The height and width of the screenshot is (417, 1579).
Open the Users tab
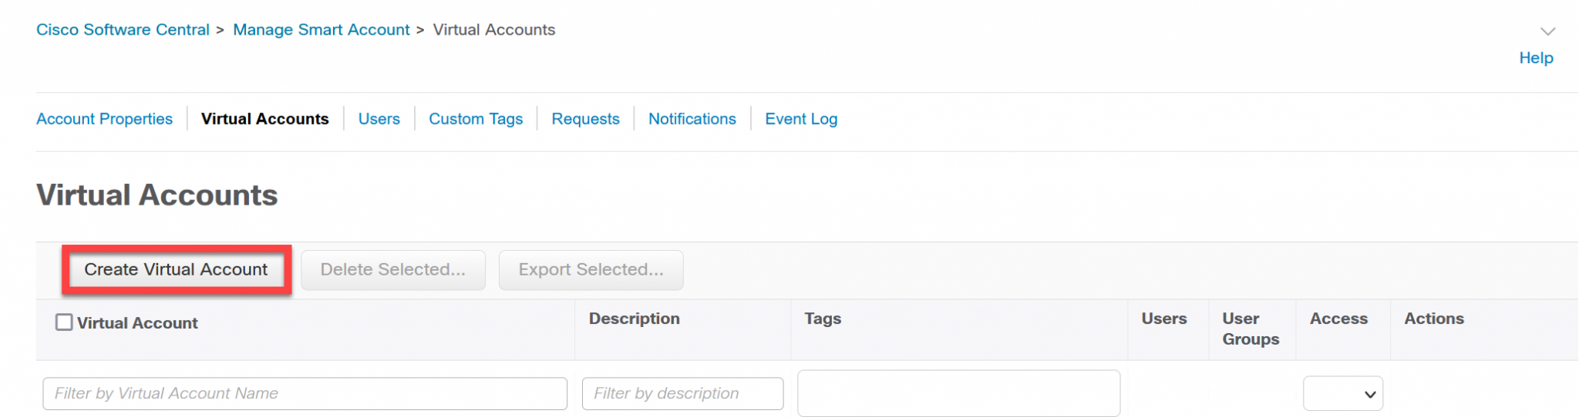pyautogui.click(x=379, y=119)
